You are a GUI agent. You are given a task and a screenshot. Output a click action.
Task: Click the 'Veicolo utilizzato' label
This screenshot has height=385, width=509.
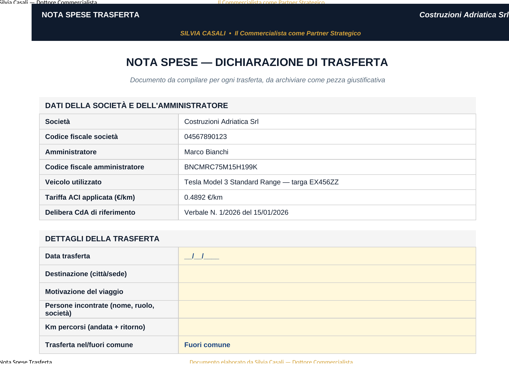coord(73,182)
